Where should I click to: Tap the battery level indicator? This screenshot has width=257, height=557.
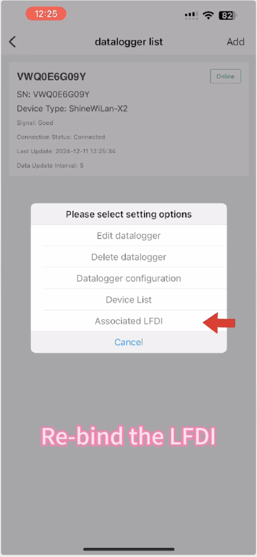[x=227, y=16]
